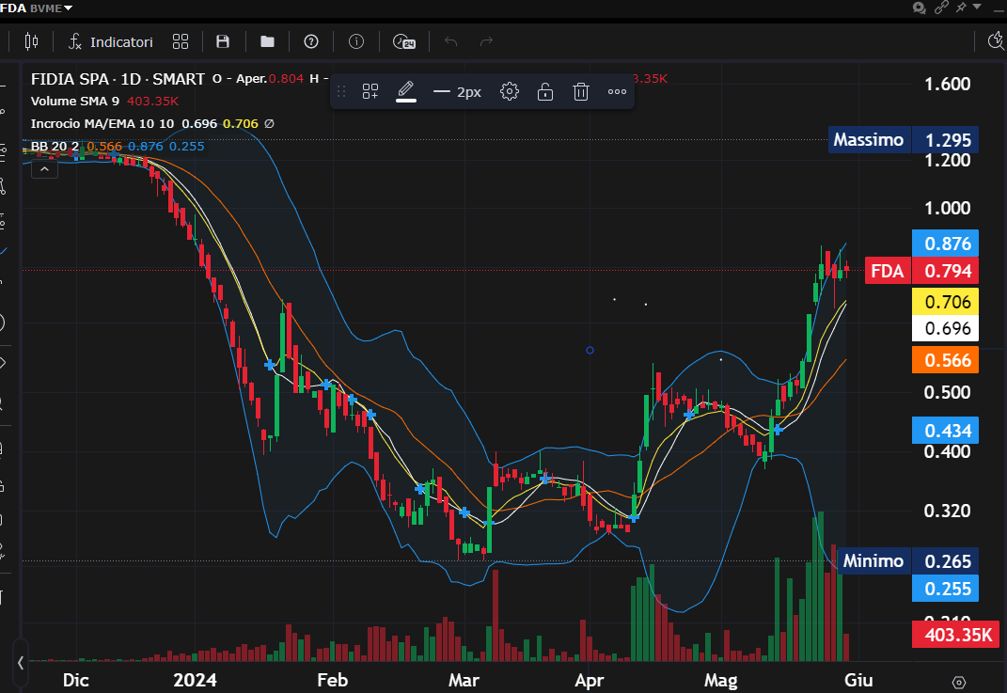Open the layout grid selector in toolbar
This screenshot has width=1007, height=693.
pyautogui.click(x=181, y=41)
